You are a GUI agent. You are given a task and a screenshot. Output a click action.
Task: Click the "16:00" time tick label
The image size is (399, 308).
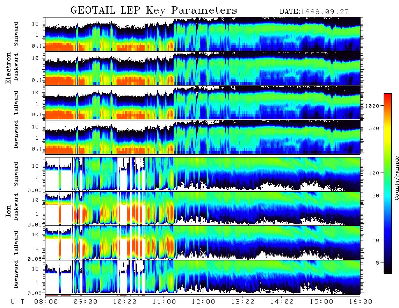pyautogui.click(x=360, y=302)
